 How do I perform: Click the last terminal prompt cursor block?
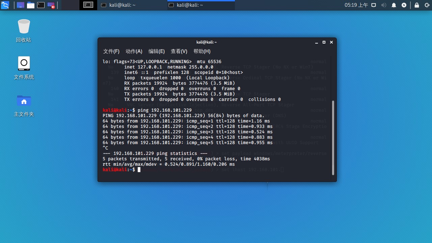[139, 170]
